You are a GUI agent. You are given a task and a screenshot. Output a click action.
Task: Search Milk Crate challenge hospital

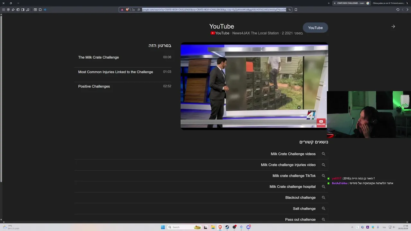point(293,187)
